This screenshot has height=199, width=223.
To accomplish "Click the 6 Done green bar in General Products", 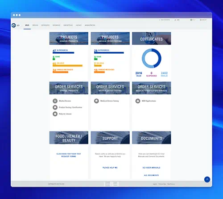I will [x=54, y=59].
